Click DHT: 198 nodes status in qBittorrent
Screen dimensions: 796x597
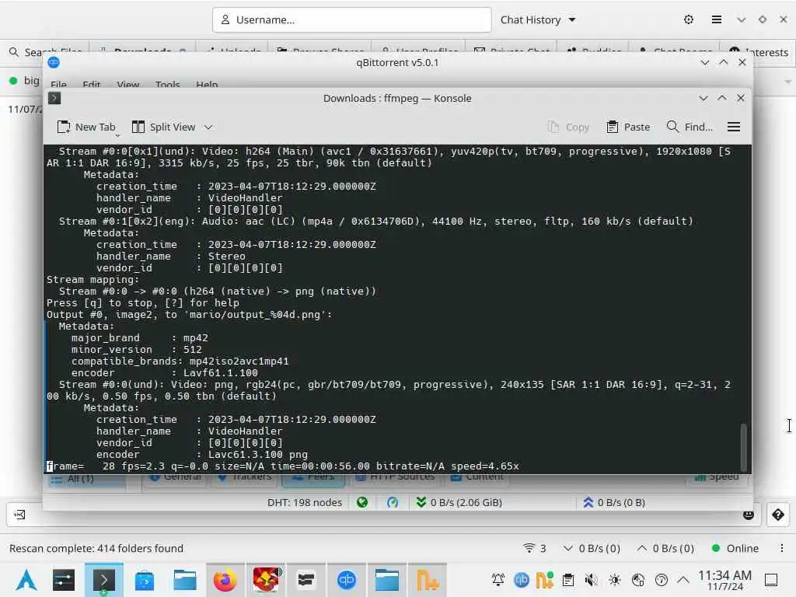305,503
